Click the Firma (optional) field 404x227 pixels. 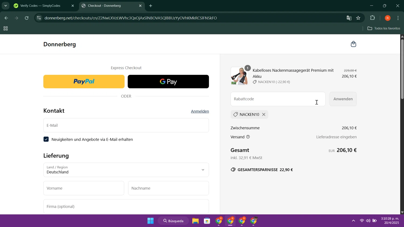(x=126, y=206)
